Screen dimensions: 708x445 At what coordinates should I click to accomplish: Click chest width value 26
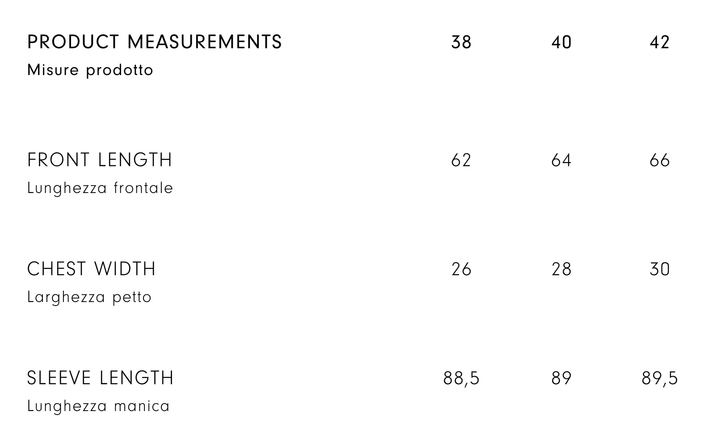click(461, 269)
